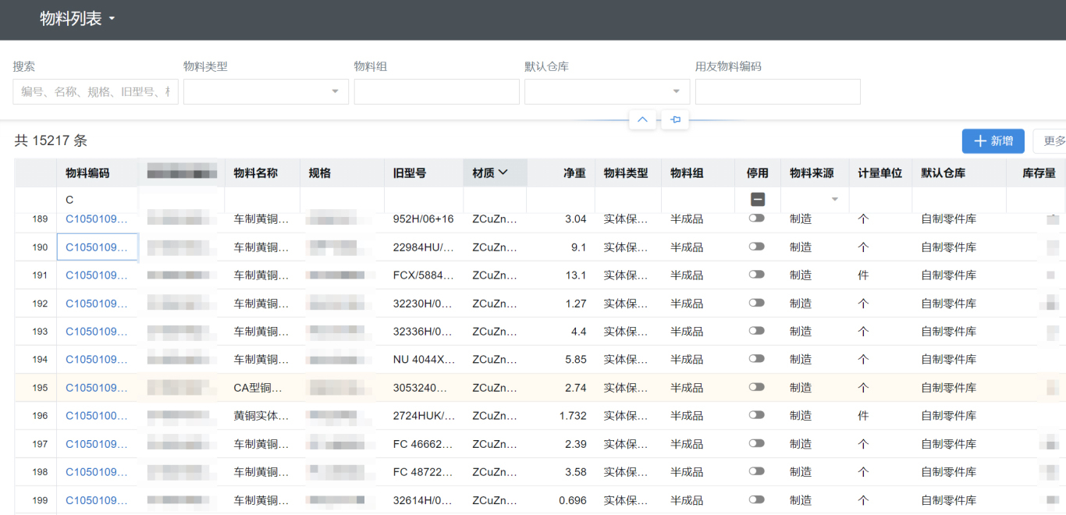1066x515 pixels.
Task: Click 制造 source cell in row 197
Action: [801, 444]
